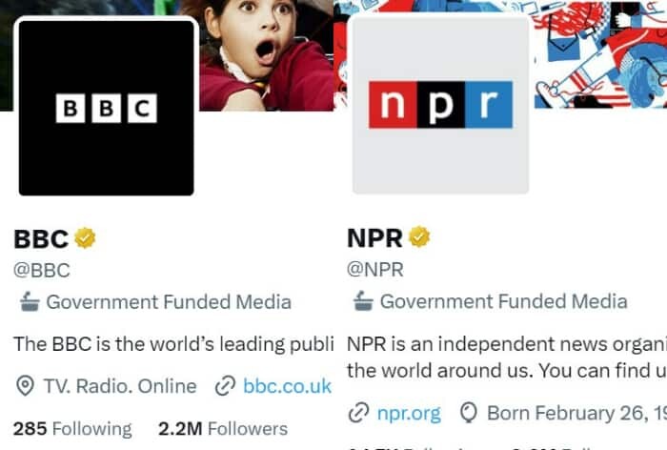Click BBC's Government Funded Media label
The height and width of the screenshot is (450, 667).
(x=169, y=302)
